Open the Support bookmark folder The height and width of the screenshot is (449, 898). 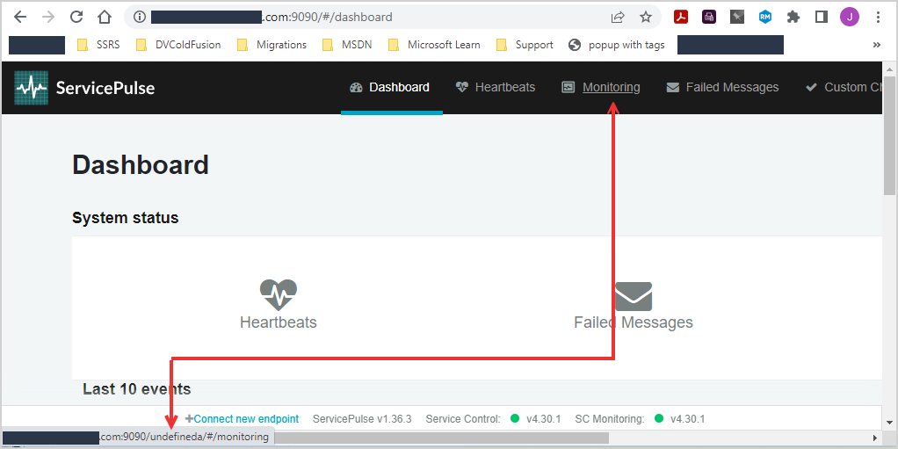(x=525, y=45)
